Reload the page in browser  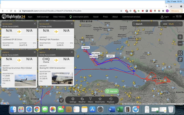coord(11,11)
